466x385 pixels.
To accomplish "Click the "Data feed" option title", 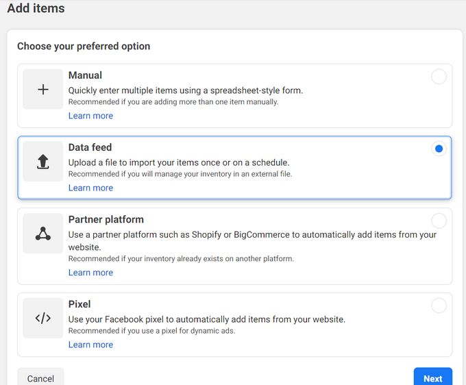I will point(90,147).
